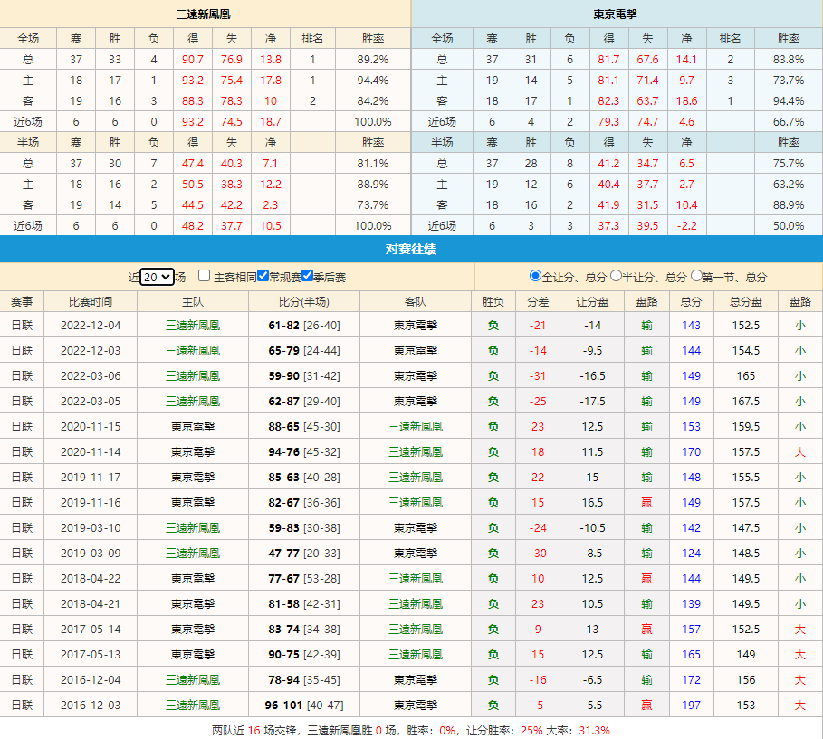This screenshot has width=823, height=739.
Task: Click total score 197 in 2016-12-03 row
Action: [x=691, y=705]
